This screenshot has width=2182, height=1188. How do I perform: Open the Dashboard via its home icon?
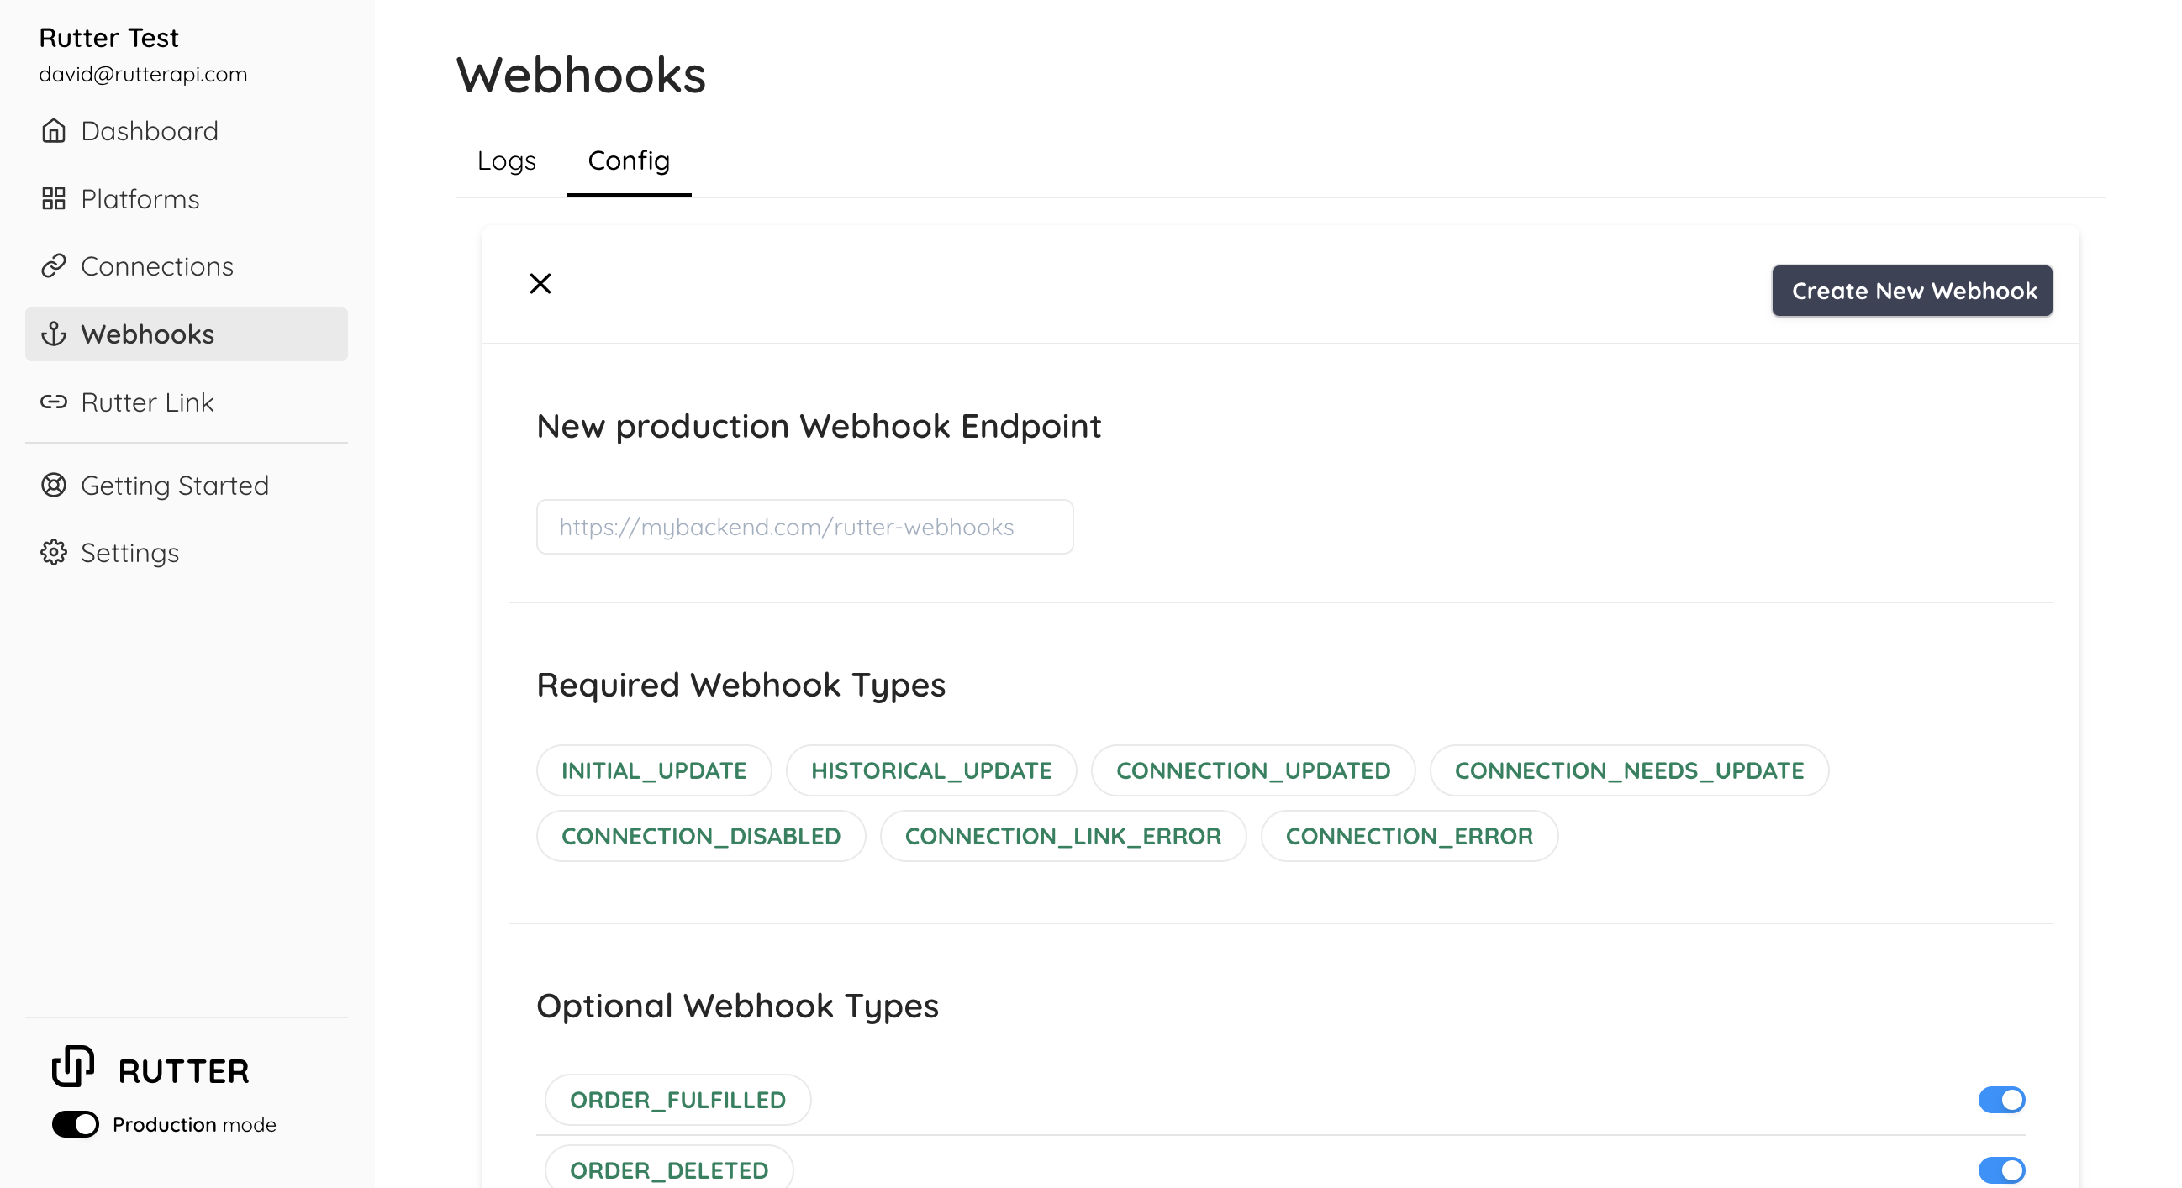point(54,130)
